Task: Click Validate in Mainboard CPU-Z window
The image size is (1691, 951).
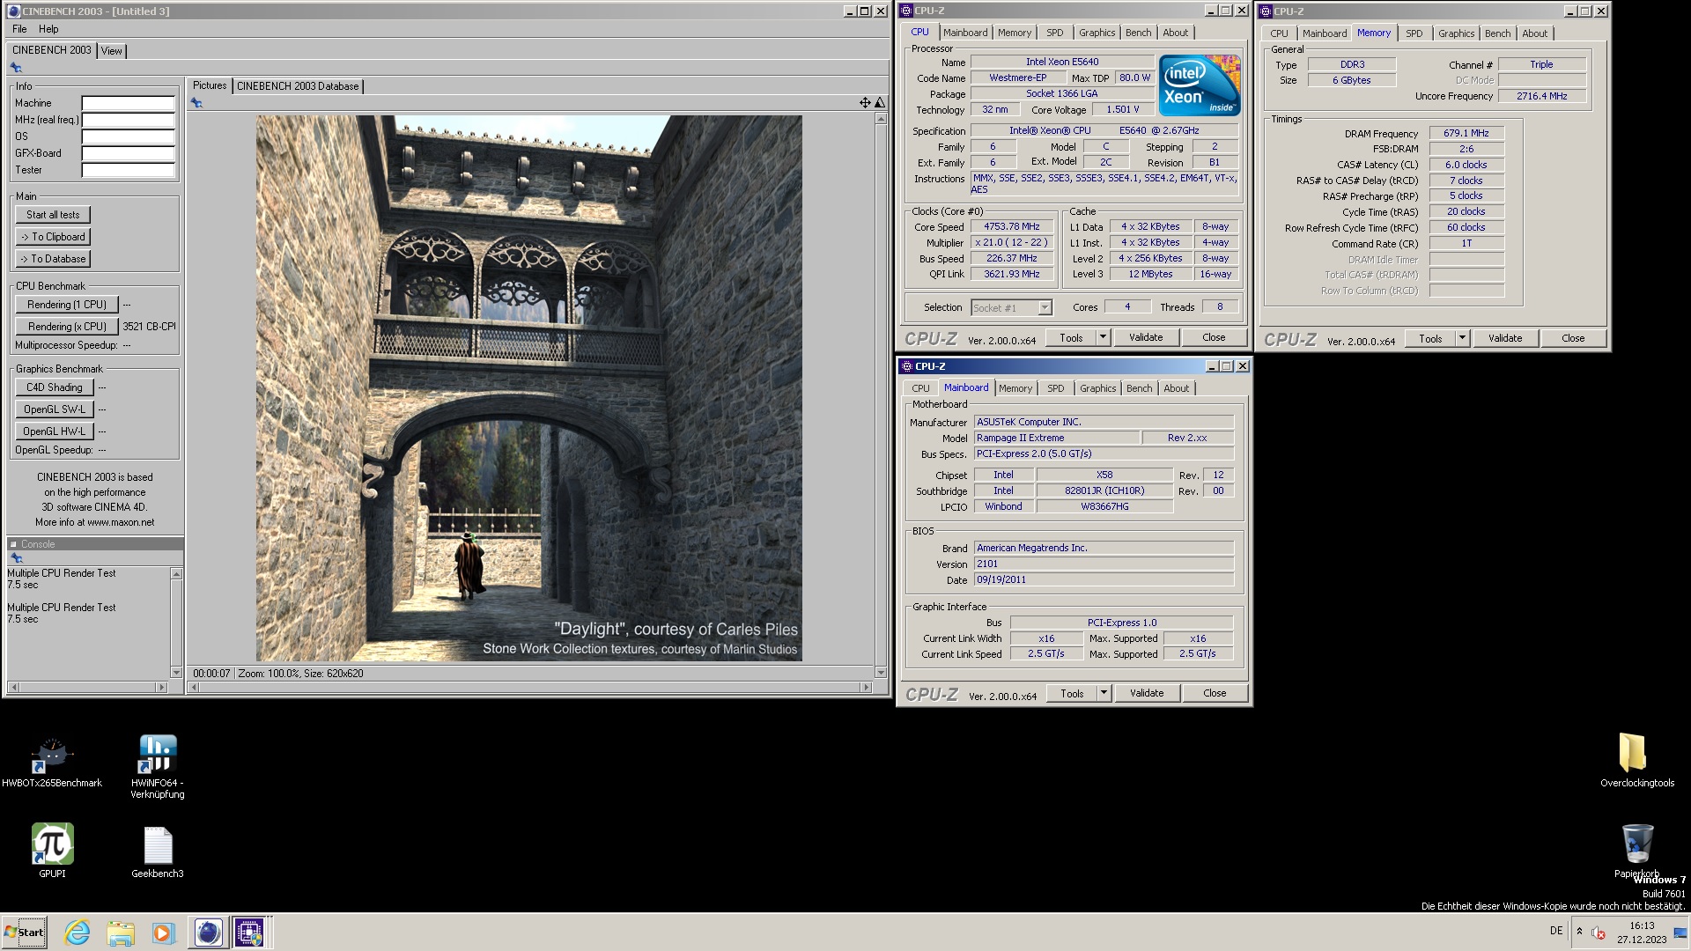Action: click(1146, 693)
